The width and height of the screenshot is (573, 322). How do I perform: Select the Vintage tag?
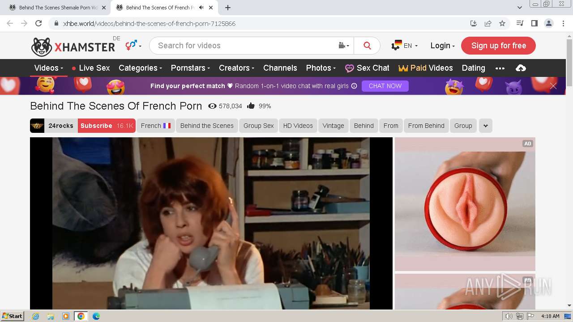pos(334,126)
